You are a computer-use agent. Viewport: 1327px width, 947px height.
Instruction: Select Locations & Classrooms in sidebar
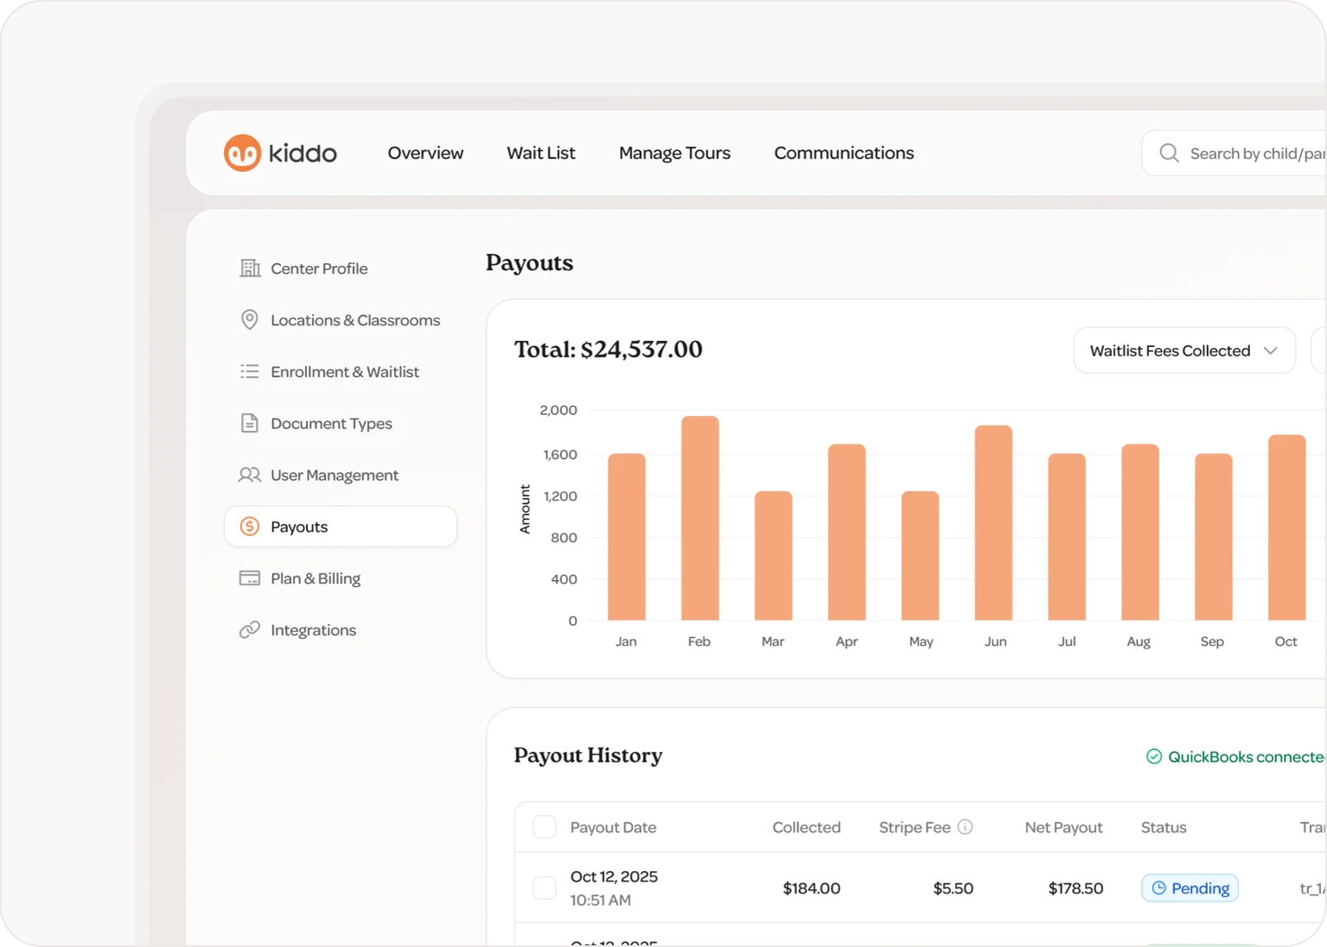click(x=340, y=320)
